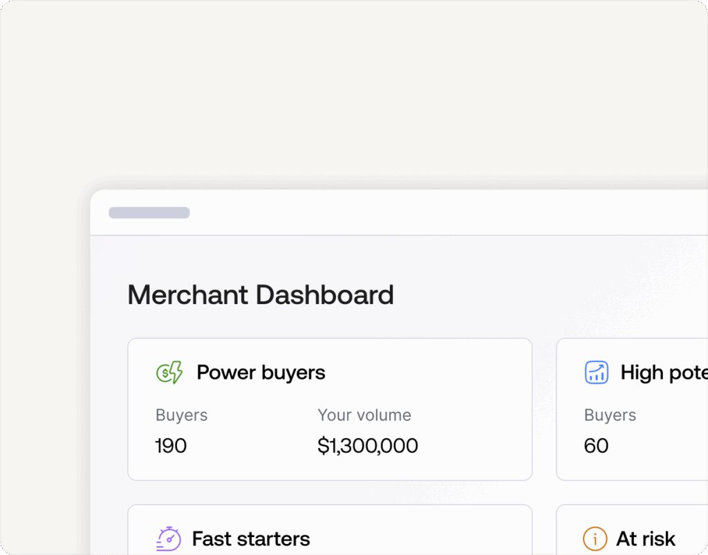Click the Power buyers dollar-lightning icon
Viewport: 708px width, 555px height.
(169, 373)
